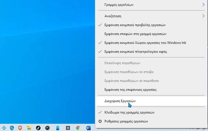Launch Google Chrome from the taskbar
208x131 pixels.
tap(78, 128)
